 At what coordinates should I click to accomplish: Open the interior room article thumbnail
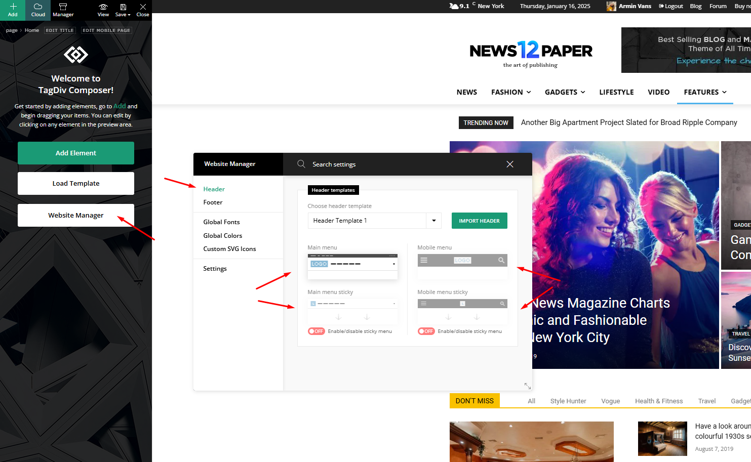[x=532, y=442]
